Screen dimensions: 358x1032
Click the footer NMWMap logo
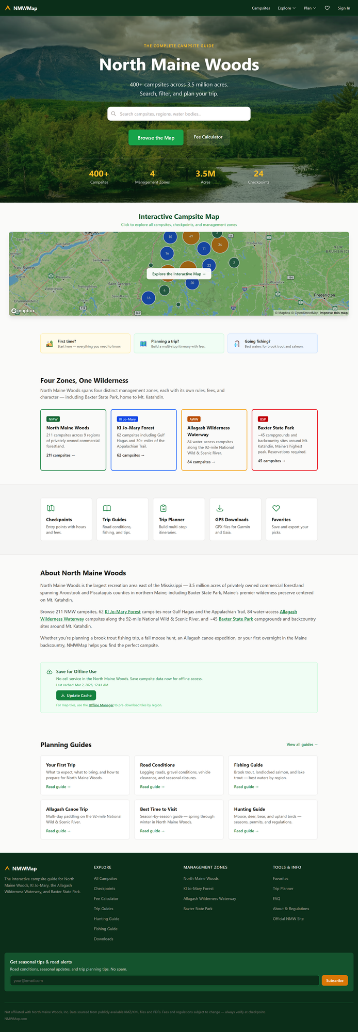pos(21,868)
